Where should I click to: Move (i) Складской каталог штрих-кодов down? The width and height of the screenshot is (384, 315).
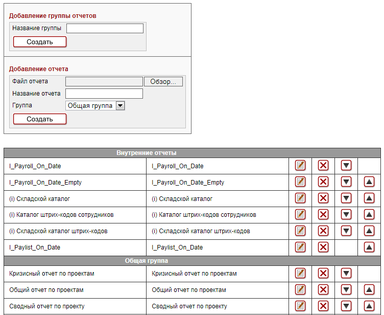pyautogui.click(x=346, y=231)
